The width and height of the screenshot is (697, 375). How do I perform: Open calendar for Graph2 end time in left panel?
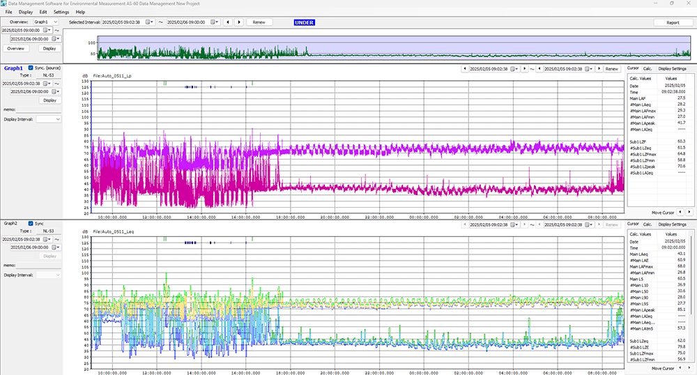click(56, 247)
